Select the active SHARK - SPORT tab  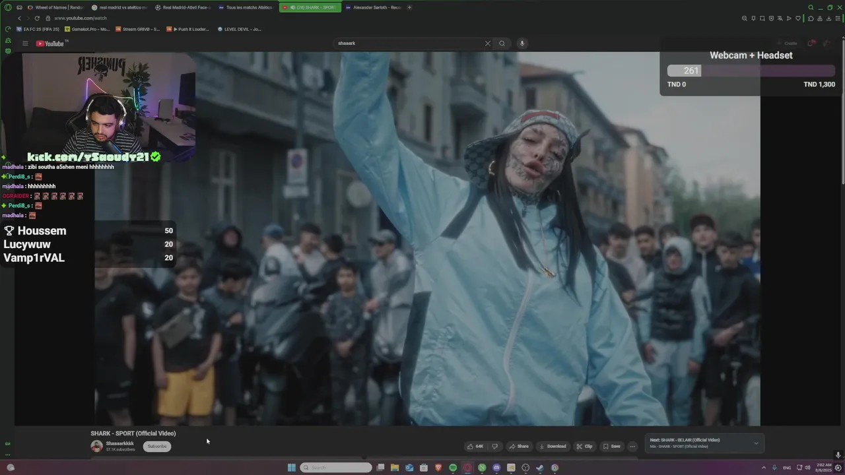pos(310,7)
